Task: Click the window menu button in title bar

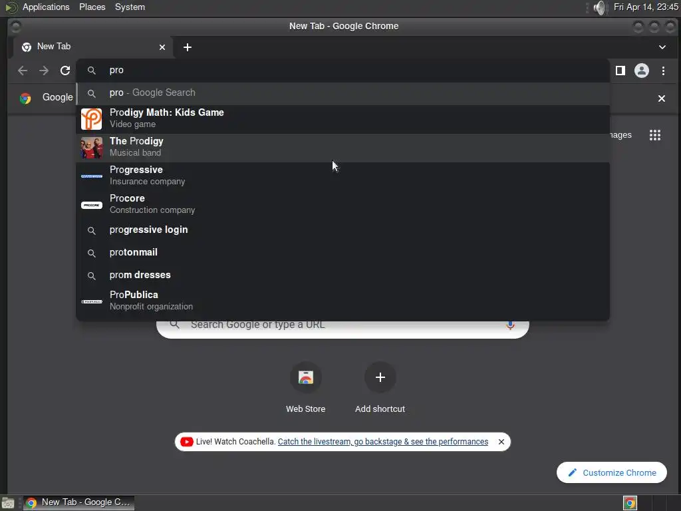Action: (x=15, y=27)
